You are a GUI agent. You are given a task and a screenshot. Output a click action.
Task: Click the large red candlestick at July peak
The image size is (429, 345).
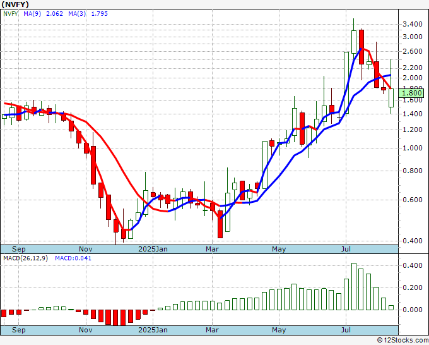point(361,47)
